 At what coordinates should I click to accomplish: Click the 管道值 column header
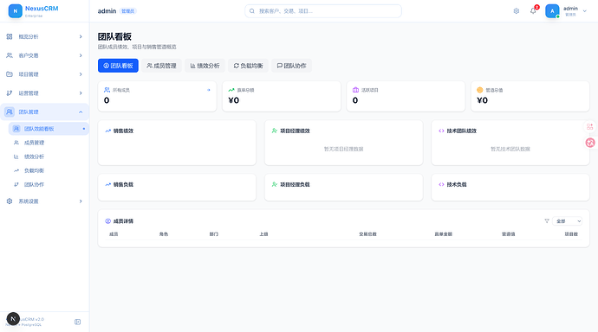(x=509, y=234)
